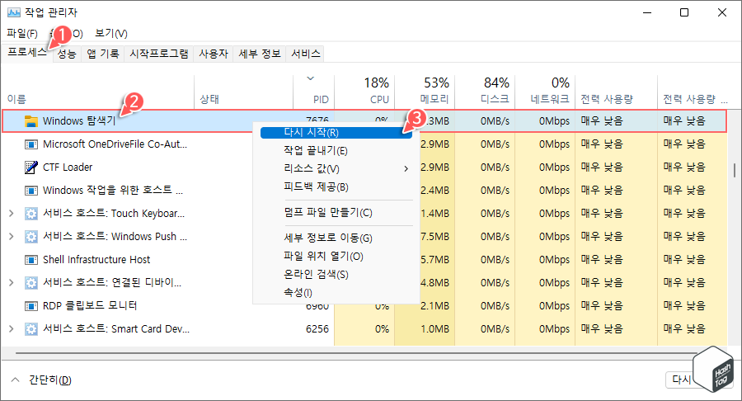This screenshot has width=742, height=401.
Task: Switch to the 성능 tab
Action: point(67,54)
